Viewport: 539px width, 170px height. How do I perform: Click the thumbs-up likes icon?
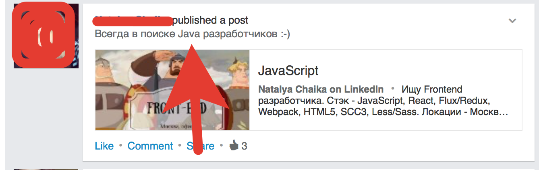(234, 146)
